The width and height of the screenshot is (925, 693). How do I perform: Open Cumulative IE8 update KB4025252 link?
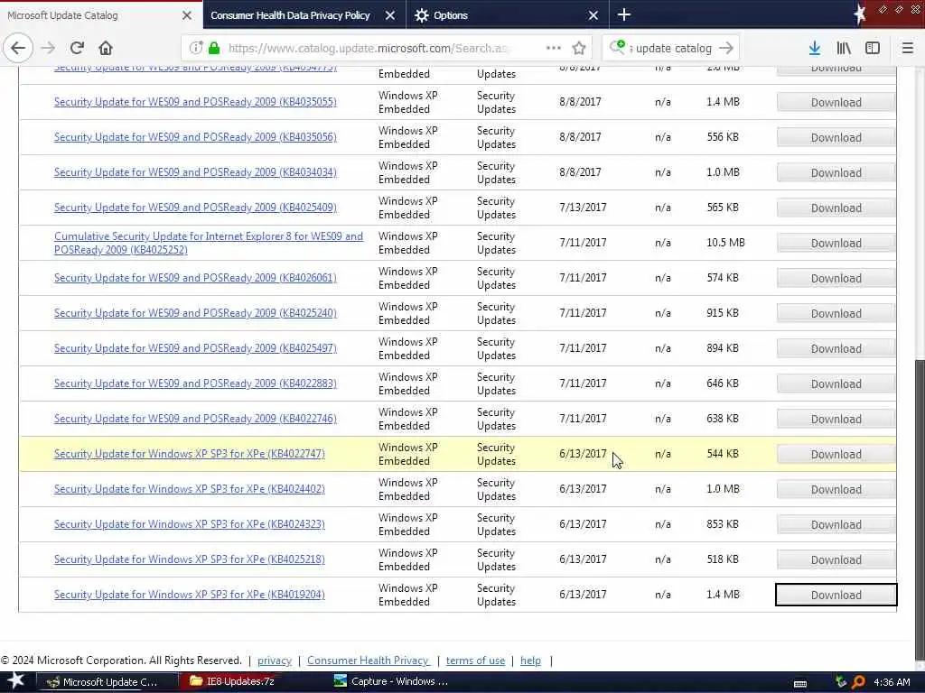209,243
